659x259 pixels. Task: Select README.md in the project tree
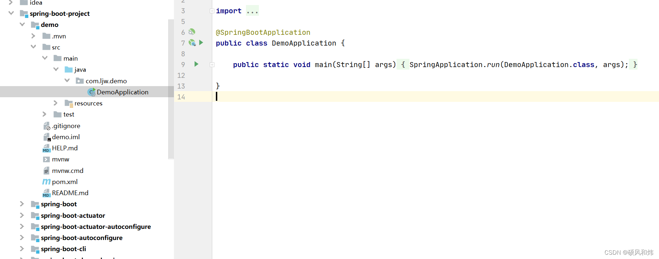pyautogui.click(x=70, y=193)
